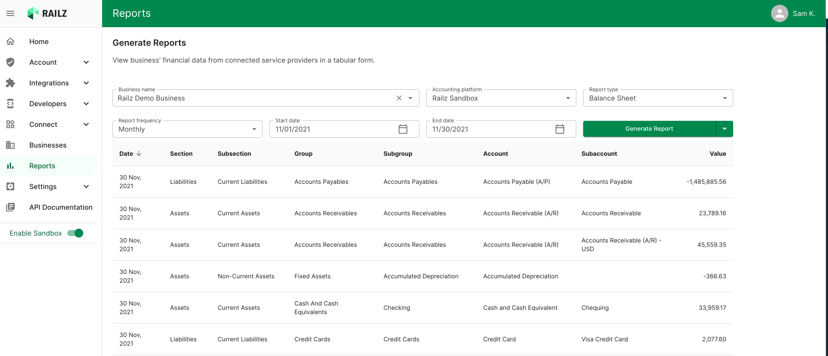
Task: Click the Developers code icon
Action: click(x=10, y=104)
